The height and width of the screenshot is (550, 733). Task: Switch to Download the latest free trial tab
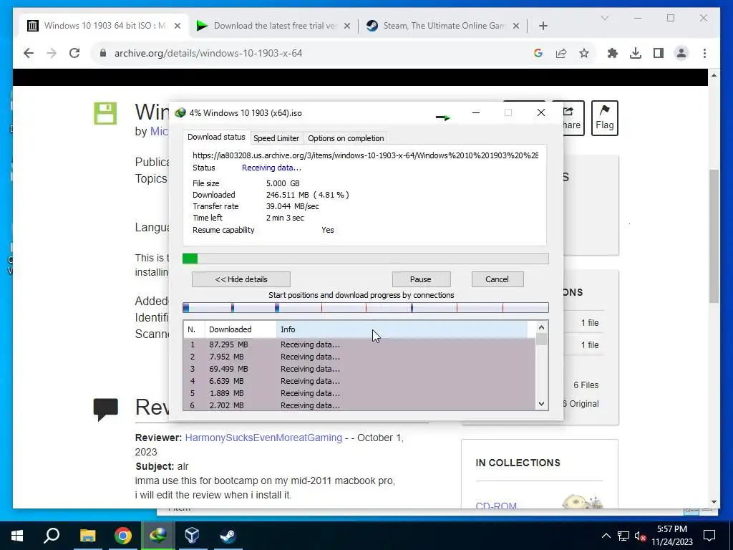(x=274, y=26)
